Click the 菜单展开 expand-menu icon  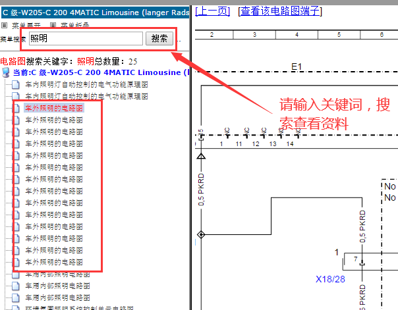pyautogui.click(x=5, y=26)
